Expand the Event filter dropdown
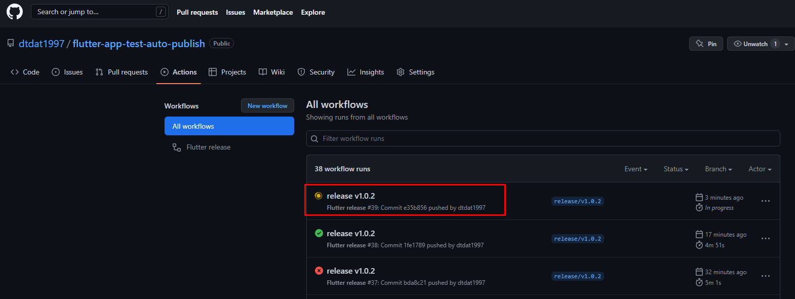Image resolution: width=795 pixels, height=299 pixels. click(636, 169)
